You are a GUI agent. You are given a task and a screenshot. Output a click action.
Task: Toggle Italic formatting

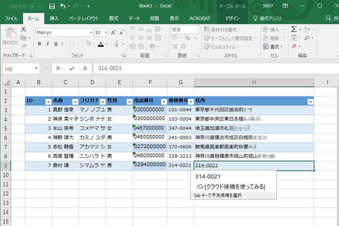[x=48, y=44]
